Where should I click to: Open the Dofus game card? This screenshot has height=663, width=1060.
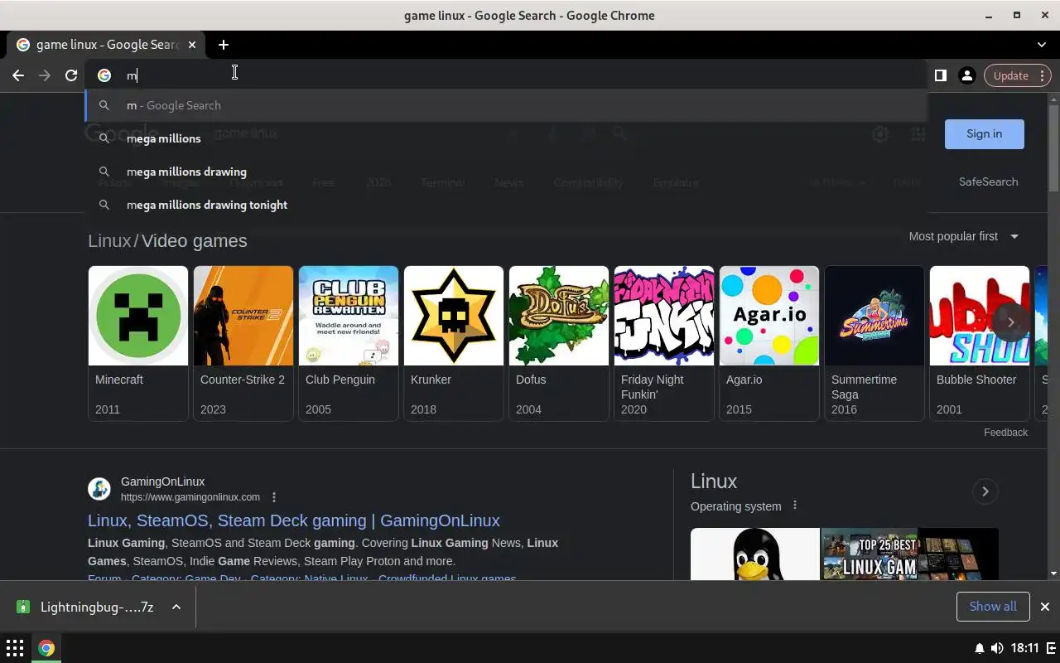[558, 343]
